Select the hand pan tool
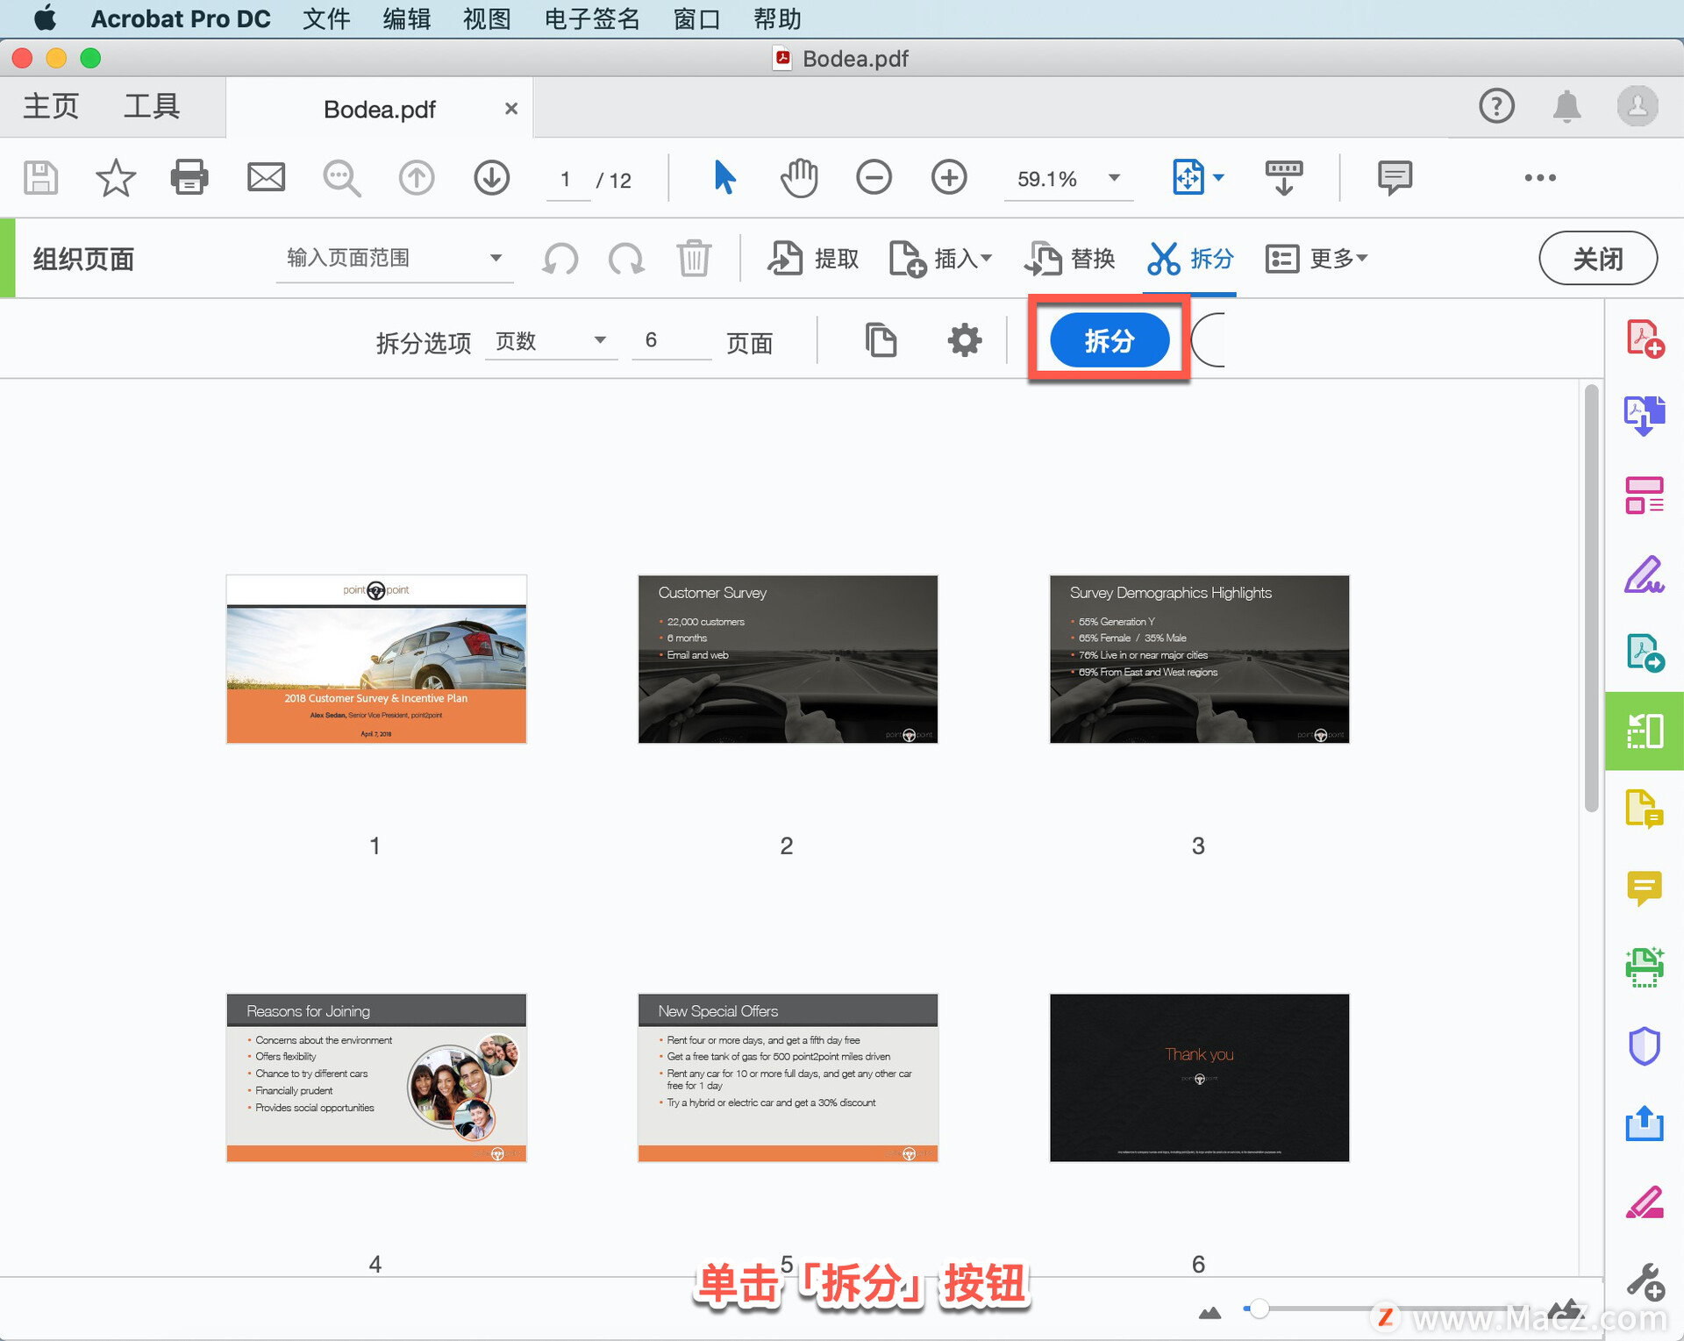This screenshot has height=1341, width=1684. pos(798,178)
